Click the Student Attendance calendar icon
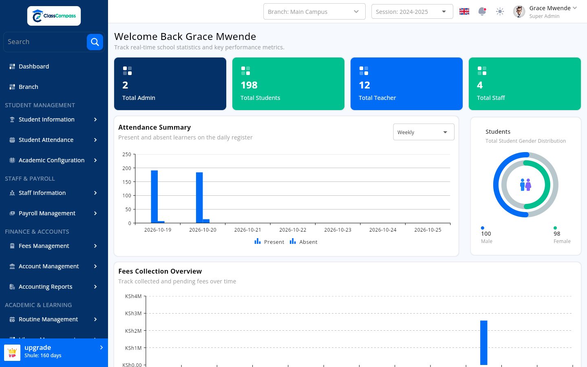Viewport: 587px width, 367px height. point(12,140)
